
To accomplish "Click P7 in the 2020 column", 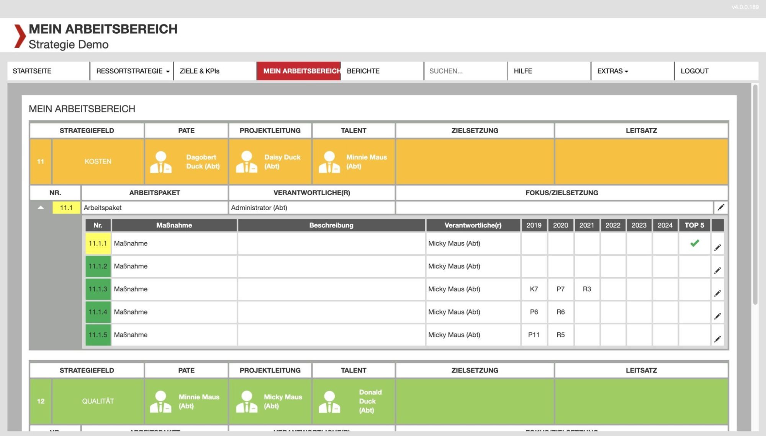I will pos(560,289).
